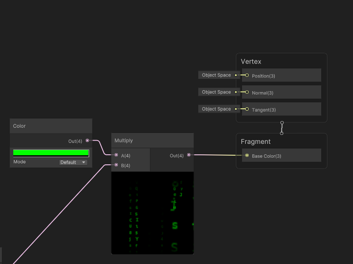
Task: Select the Vertex block title
Action: (251, 62)
